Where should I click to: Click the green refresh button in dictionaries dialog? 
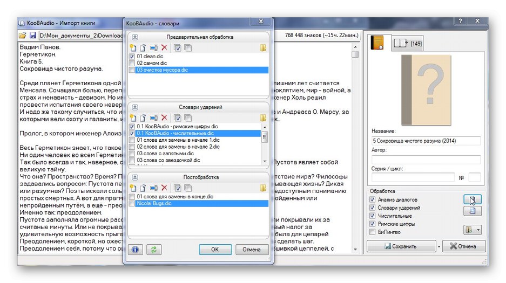tap(153, 250)
